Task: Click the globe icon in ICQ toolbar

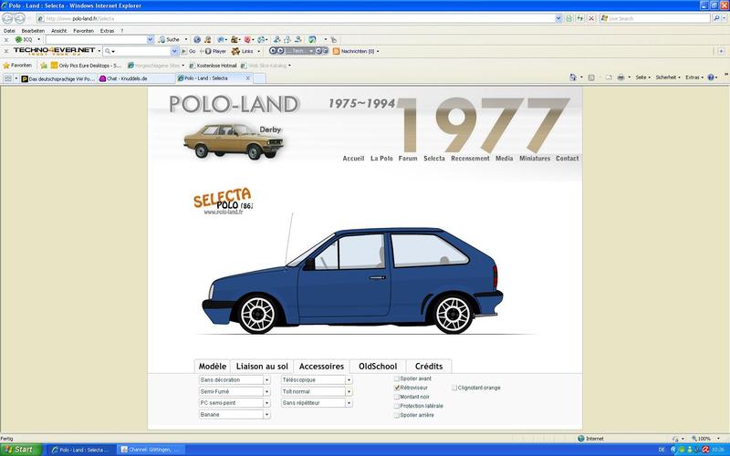Action: [x=197, y=39]
